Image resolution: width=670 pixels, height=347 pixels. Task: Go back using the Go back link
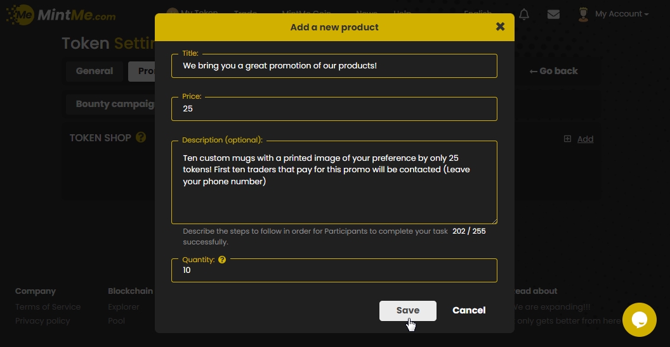553,71
